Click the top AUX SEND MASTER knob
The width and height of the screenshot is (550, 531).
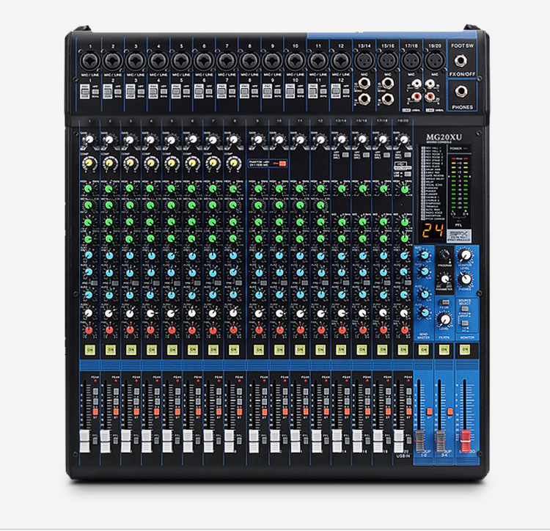coord(425,255)
